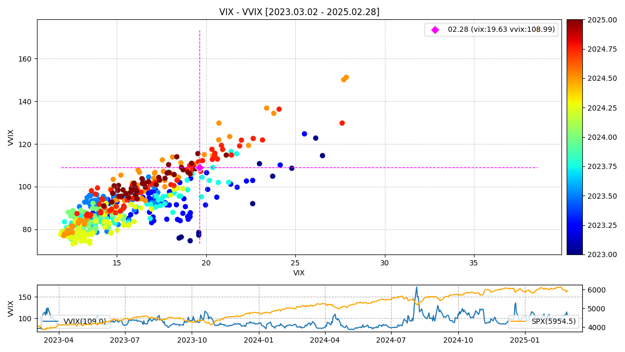
Task: Click the chart title VIX - VVIX
Action: pos(299,12)
